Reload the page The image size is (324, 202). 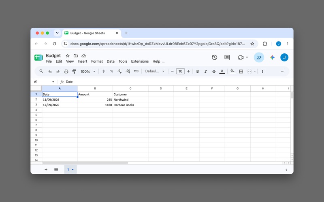[54, 44]
